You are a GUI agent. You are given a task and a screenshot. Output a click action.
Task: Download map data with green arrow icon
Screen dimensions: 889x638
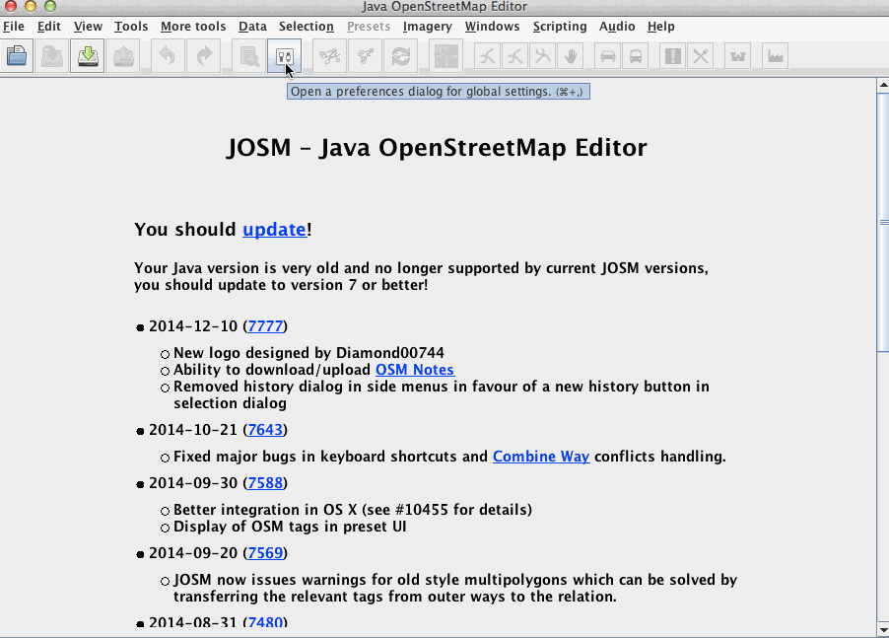tap(88, 56)
